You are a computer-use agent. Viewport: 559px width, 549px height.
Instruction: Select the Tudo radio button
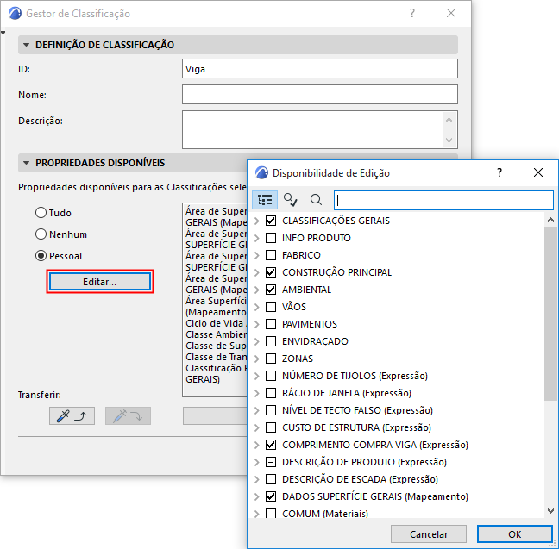tap(41, 213)
